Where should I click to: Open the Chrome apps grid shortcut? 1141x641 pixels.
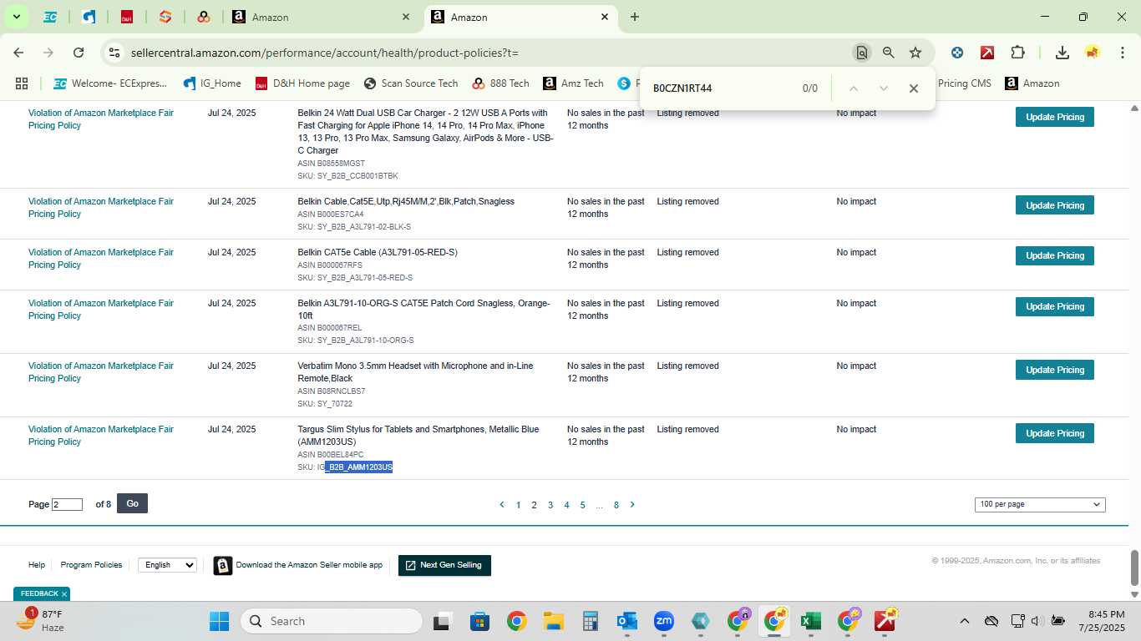[x=22, y=83]
